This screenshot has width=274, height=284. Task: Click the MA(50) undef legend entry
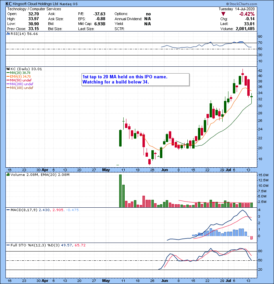pos(19,80)
